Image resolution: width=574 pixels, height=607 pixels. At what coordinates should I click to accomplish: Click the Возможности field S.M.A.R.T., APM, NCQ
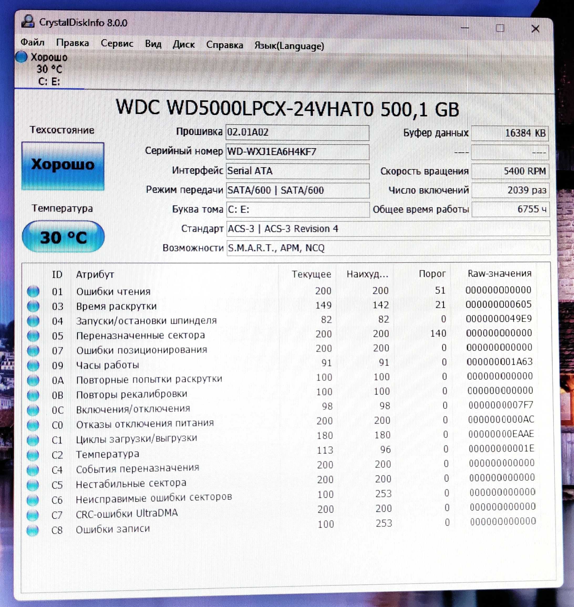pos(389,248)
